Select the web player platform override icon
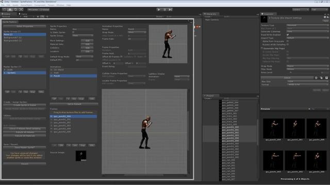This screenshot has height=185, width=330. pos(316,78)
